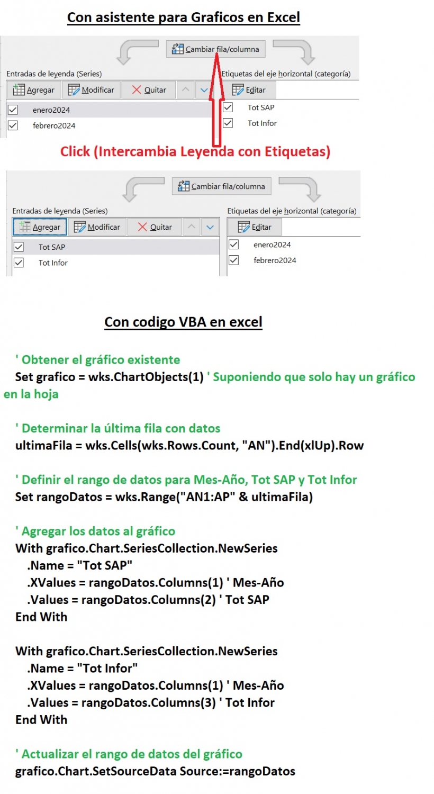Click Editar button in upper dialog
This screenshot has height=794, width=434.
coord(249,90)
